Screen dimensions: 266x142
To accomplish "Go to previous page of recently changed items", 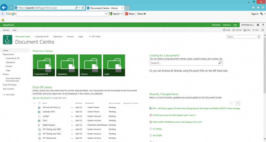I will (x=231, y=103).
